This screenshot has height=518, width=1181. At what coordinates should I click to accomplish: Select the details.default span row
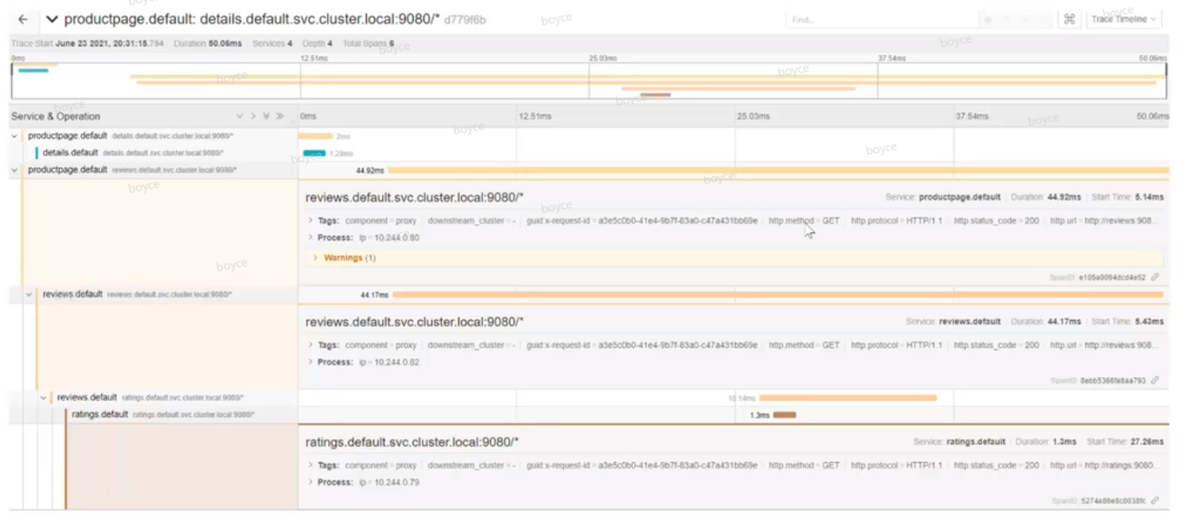coord(70,153)
